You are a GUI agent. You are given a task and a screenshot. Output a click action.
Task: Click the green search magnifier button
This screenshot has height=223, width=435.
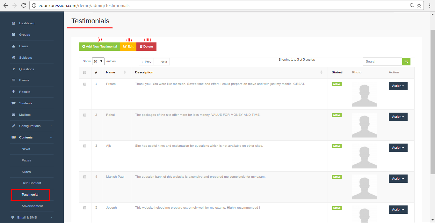[406, 62]
